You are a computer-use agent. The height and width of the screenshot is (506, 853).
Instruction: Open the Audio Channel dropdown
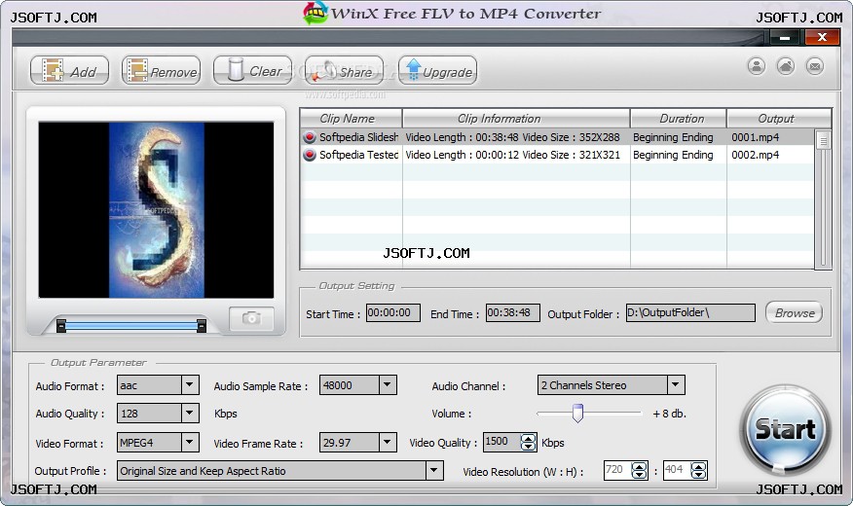coord(675,384)
